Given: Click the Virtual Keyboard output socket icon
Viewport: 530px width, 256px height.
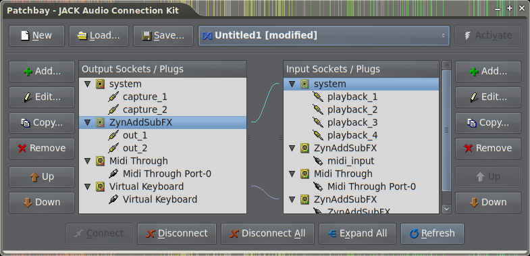Looking at the screenshot, I should pyautogui.click(x=100, y=186).
